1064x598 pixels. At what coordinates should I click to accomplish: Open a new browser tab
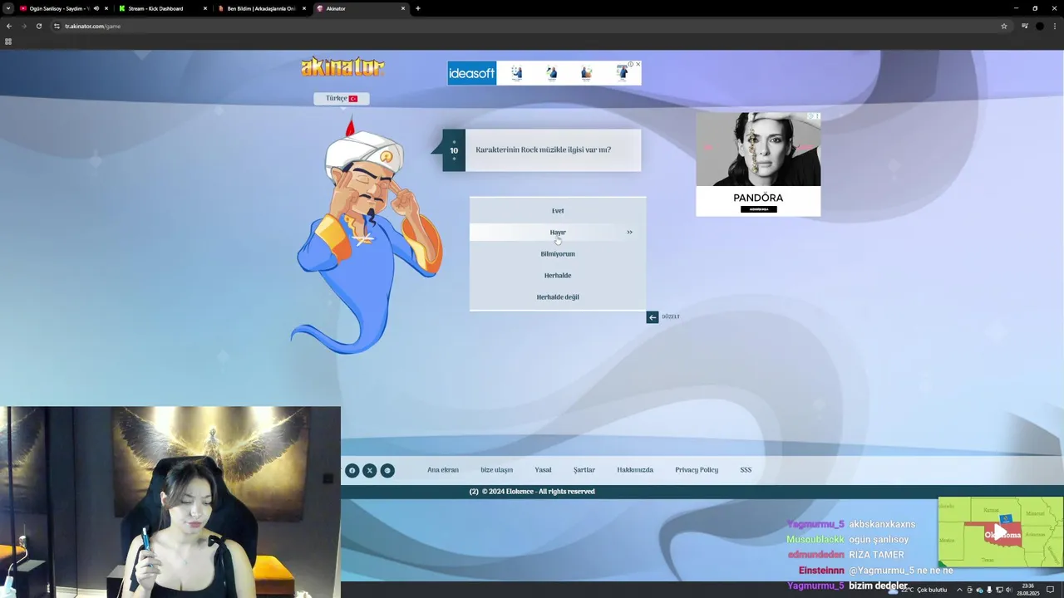418,8
